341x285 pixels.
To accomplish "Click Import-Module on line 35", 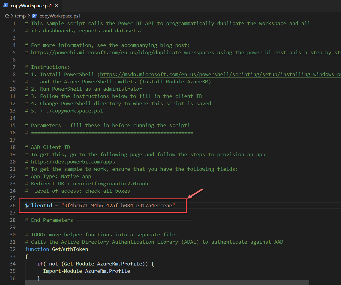I will (62, 271).
